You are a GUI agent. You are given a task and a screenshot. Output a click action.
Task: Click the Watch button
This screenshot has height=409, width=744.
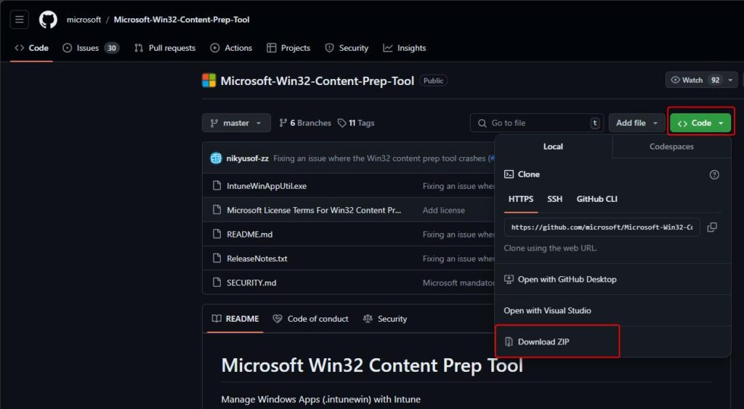tap(693, 80)
